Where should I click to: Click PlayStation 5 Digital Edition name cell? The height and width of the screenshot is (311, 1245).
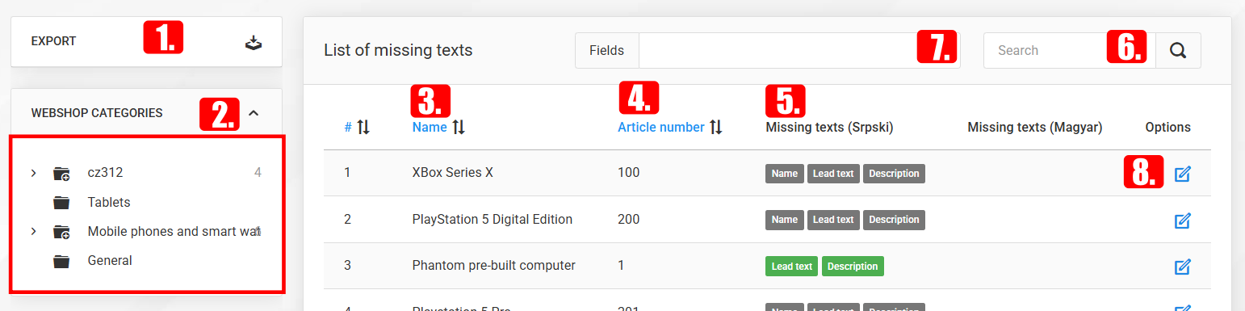pos(493,219)
